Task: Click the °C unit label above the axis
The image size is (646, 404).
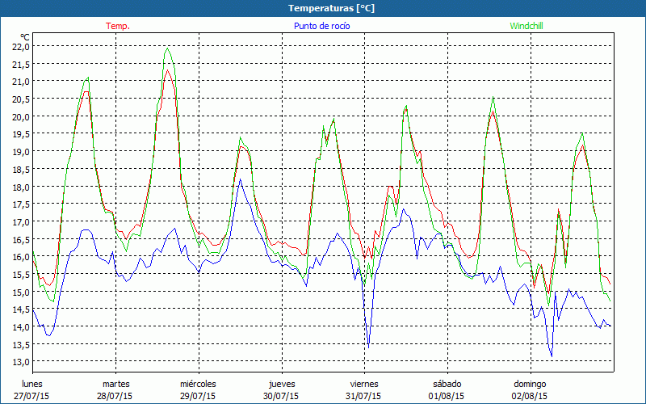Action: [x=24, y=36]
